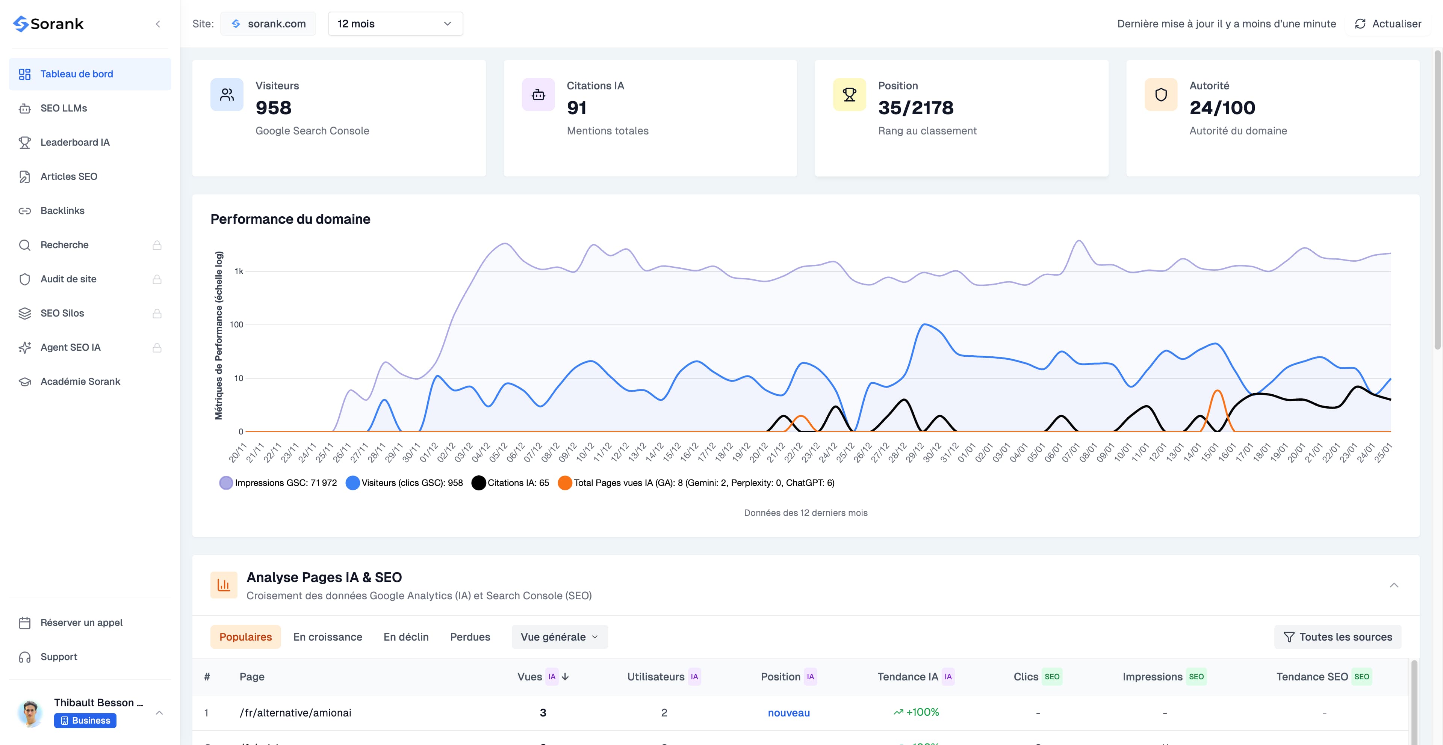1443x745 pixels.
Task: Click the Académie Sorank graduation cap icon
Action: pyautogui.click(x=25, y=382)
